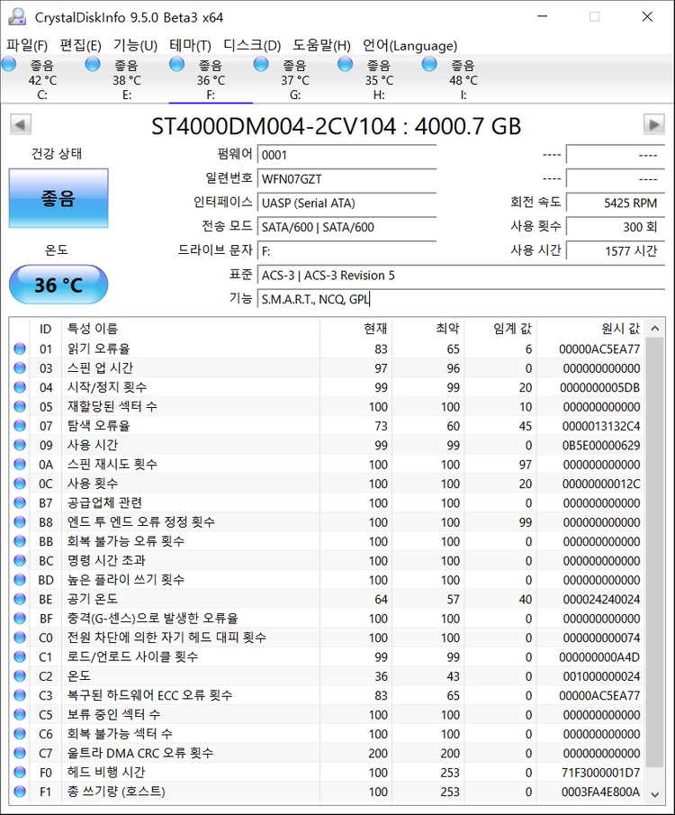This screenshot has width=675, height=815.
Task: Click status icon of 공기 온도 row
Action: coord(20,599)
